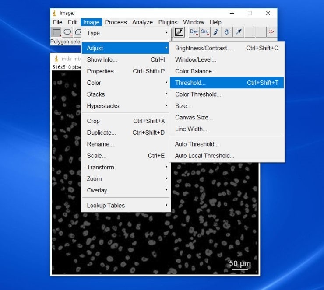Open the Analyze menu
Image resolution: width=324 pixels, height=290 pixels.
[x=142, y=22]
